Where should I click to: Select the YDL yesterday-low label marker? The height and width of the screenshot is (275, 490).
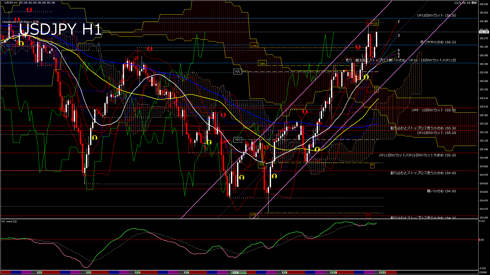pyautogui.click(x=262, y=165)
